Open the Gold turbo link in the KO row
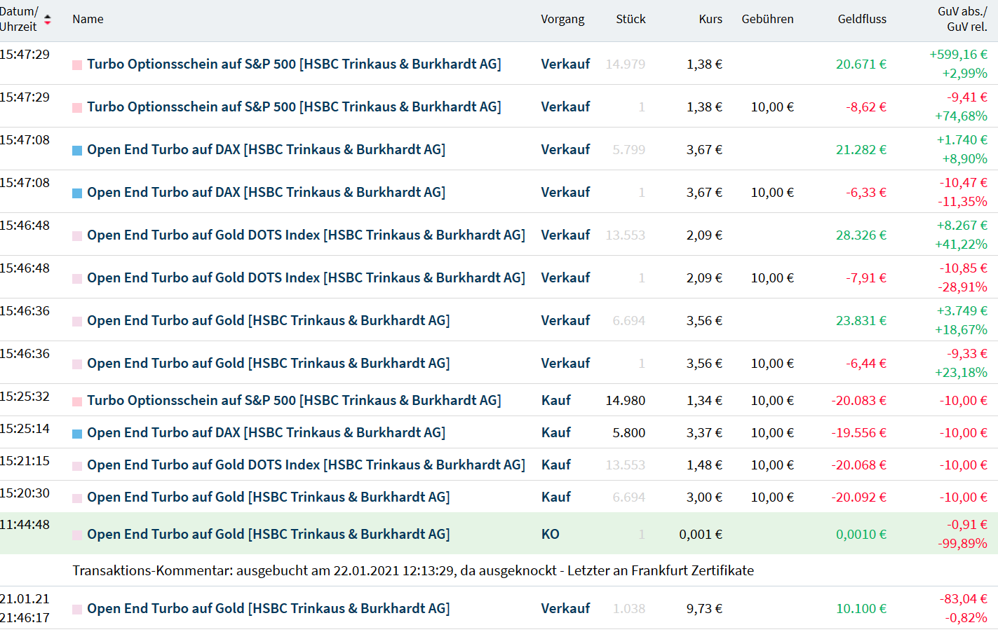Image resolution: width=998 pixels, height=632 pixels. click(x=268, y=535)
